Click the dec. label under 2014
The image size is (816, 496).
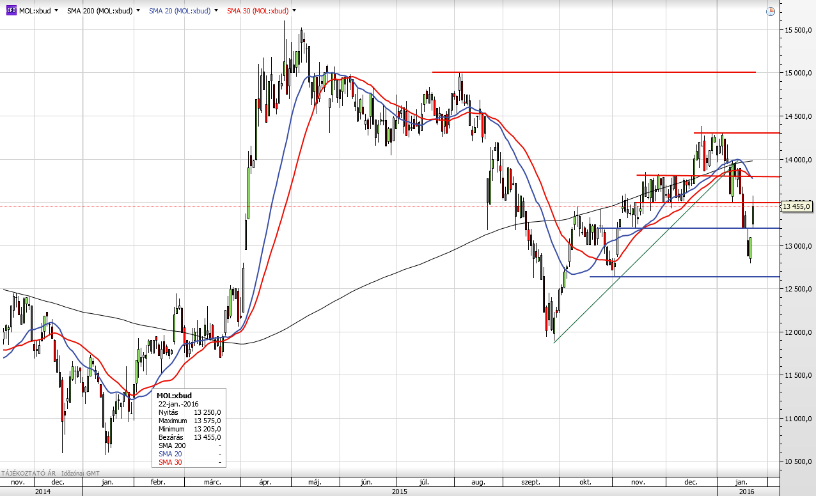[x=58, y=481]
